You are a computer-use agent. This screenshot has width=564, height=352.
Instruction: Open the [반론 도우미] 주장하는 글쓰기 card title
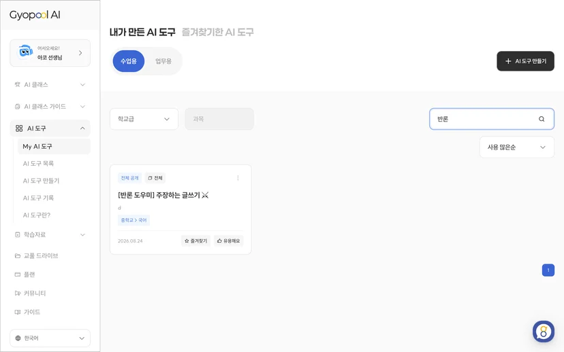pyautogui.click(x=163, y=195)
